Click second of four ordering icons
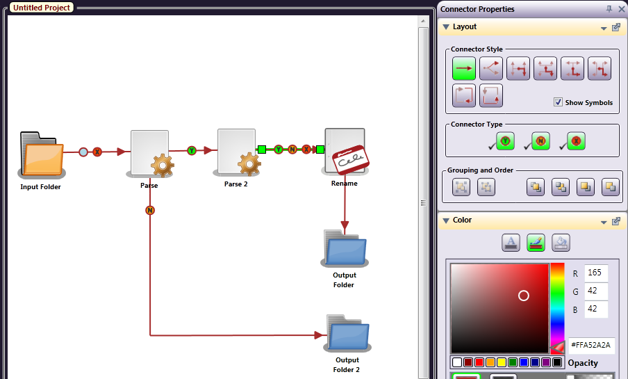Screen dimensions: 628x379 [x=561, y=187]
